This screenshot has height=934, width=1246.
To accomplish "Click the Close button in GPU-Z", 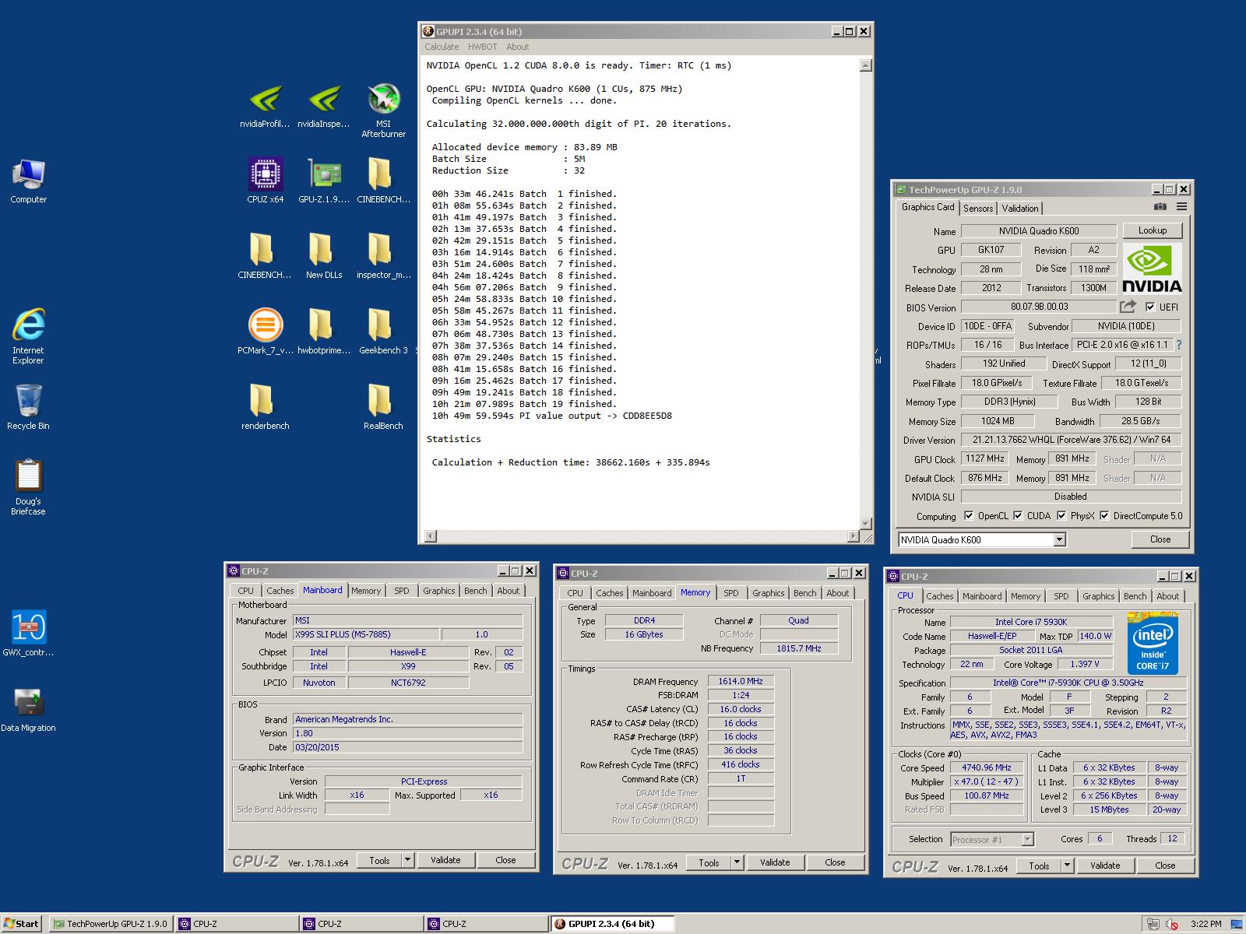I will [1160, 539].
